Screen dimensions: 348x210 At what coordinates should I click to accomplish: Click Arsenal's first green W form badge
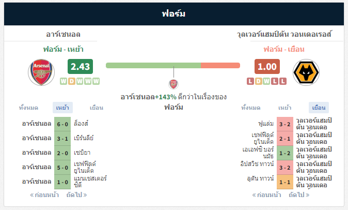tap(64, 81)
